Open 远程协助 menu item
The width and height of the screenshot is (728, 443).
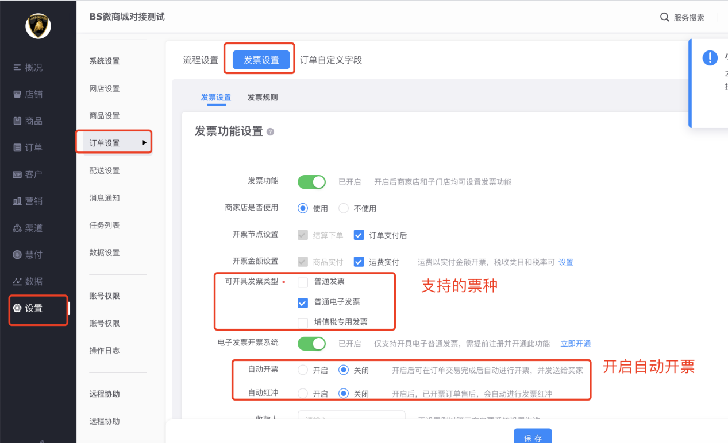105,421
